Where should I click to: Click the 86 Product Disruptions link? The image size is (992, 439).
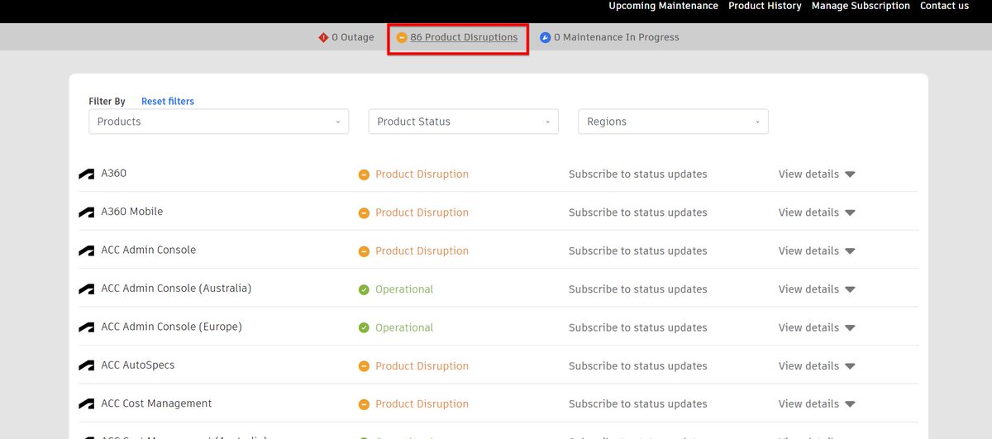coord(464,37)
